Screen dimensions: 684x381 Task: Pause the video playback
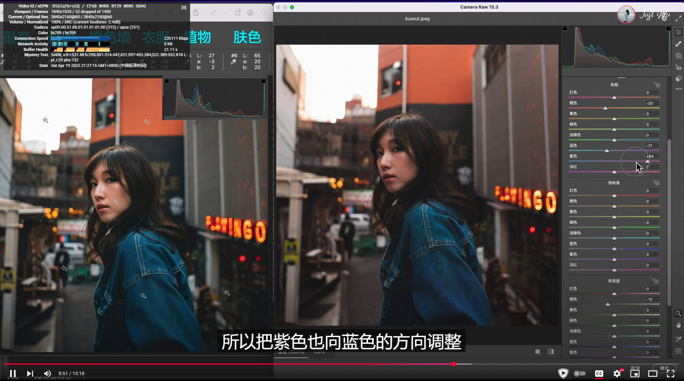(x=13, y=373)
